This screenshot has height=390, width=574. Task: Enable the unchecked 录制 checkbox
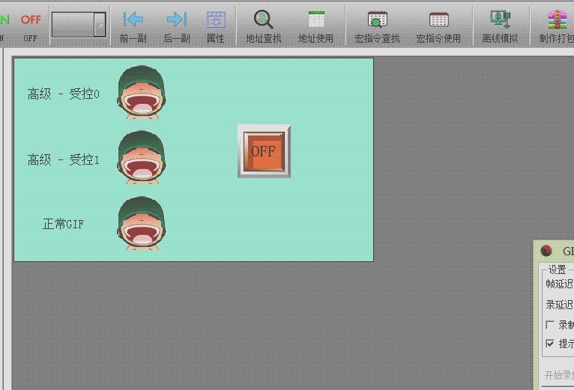click(x=551, y=325)
